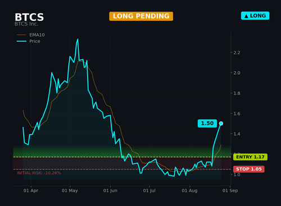Click the 1.4 price axis value

237,134
